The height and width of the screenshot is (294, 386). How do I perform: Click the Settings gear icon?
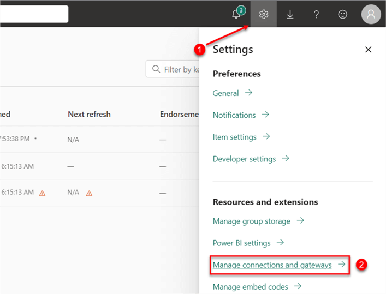tap(264, 15)
